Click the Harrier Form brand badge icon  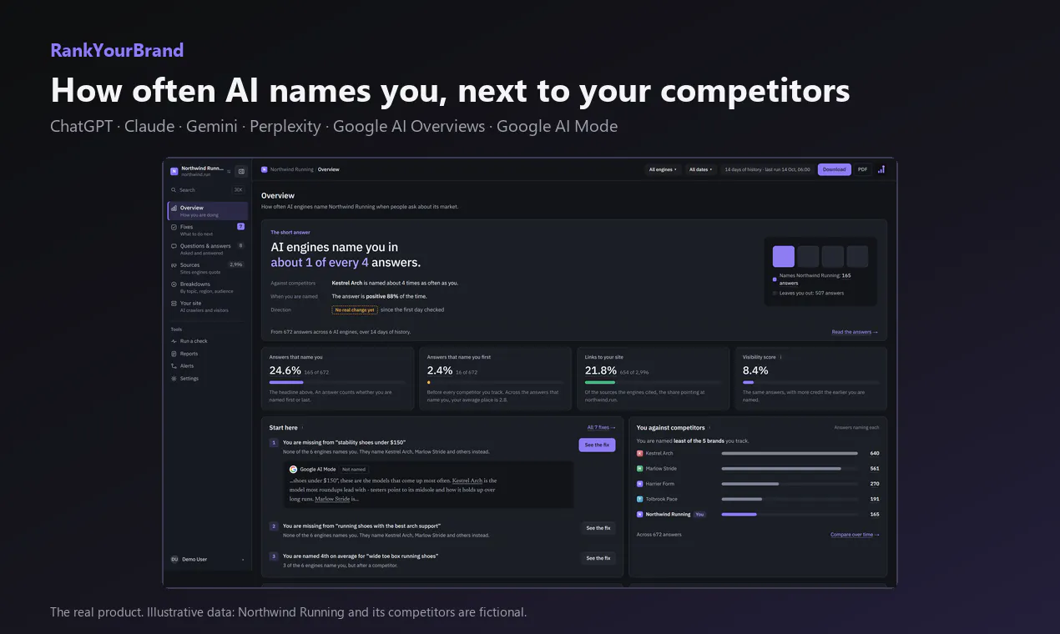click(x=640, y=484)
